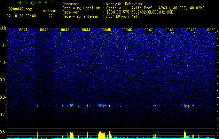Image resolution: width=219 pixels, height=139 pixels.
Task: Click the 0045 time marker
Action: [107, 30]
